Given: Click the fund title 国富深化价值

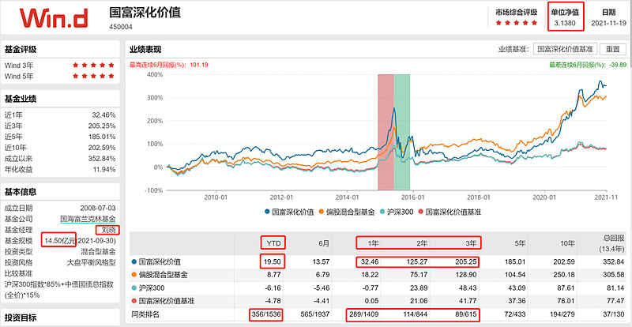Looking at the screenshot, I should coord(145,13).
